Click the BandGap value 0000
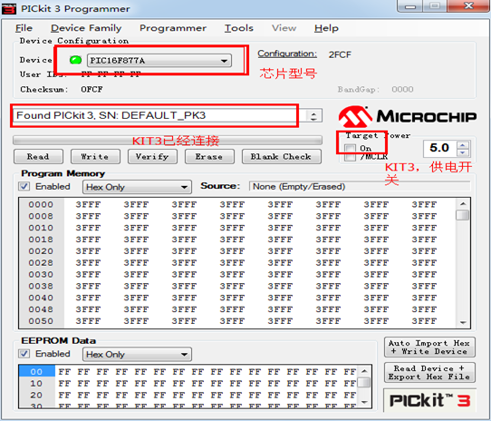The image size is (491, 421). point(402,90)
